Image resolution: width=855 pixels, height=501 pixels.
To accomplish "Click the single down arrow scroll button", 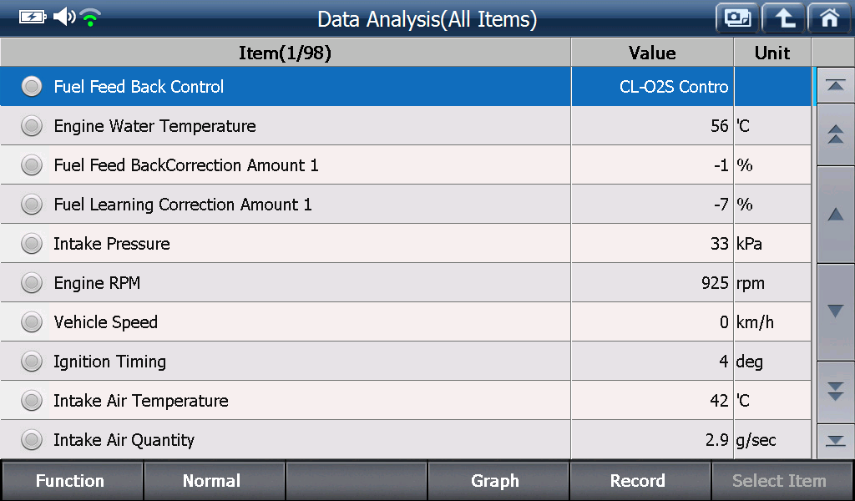I will coord(835,311).
